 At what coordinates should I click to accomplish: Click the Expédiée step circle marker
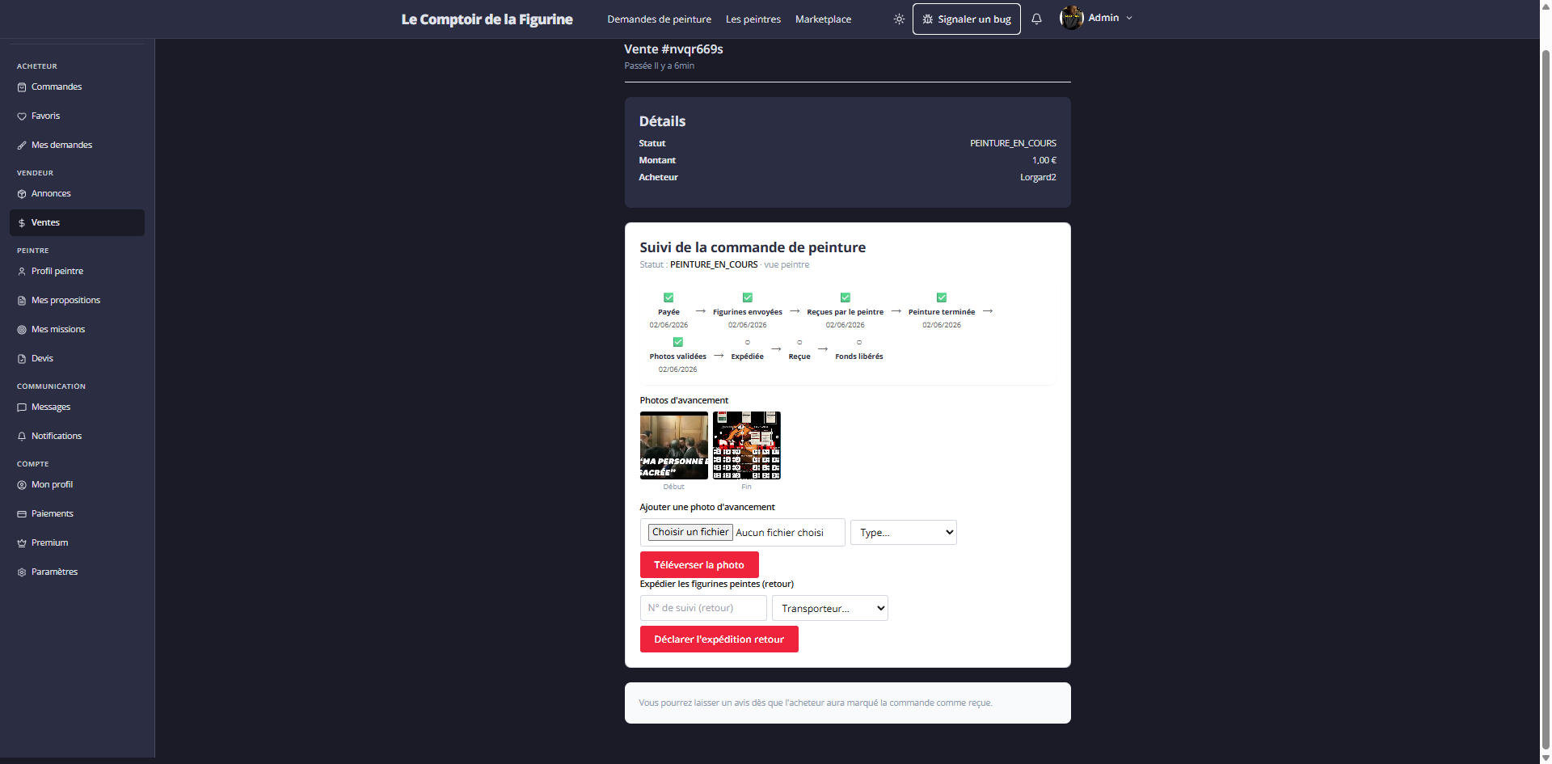tap(748, 343)
